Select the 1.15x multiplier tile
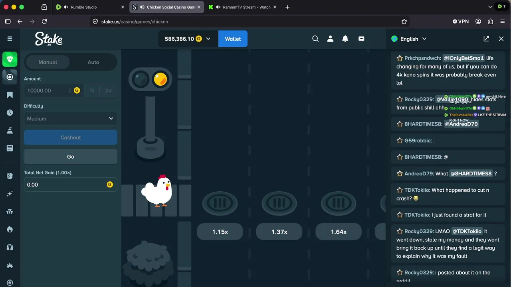511x287 pixels. click(220, 232)
